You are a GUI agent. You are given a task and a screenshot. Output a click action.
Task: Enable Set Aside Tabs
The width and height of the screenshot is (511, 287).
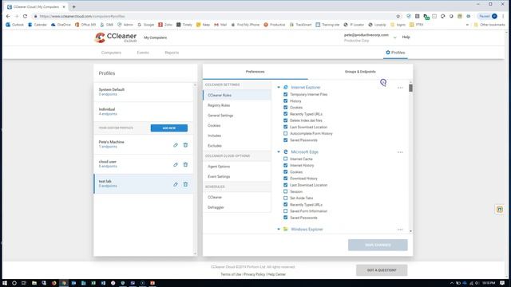[286, 198]
